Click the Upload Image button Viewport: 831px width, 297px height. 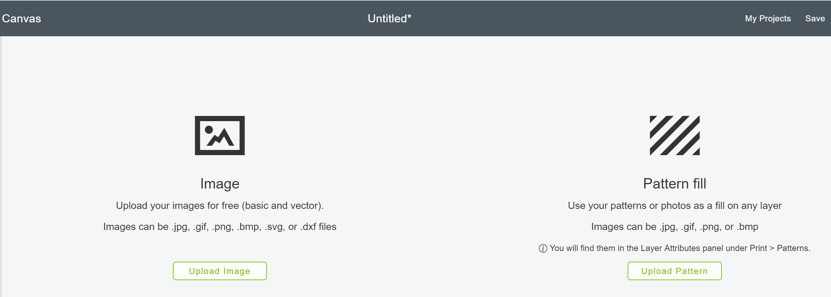[x=220, y=271]
